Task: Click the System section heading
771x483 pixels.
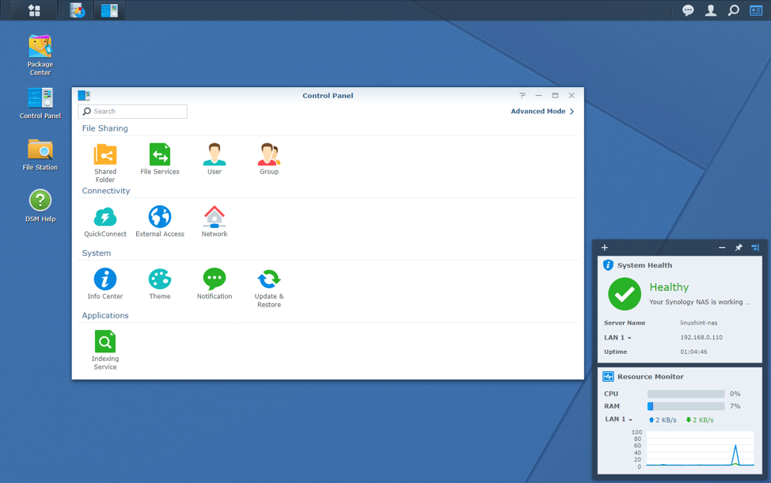Action: pyautogui.click(x=97, y=253)
